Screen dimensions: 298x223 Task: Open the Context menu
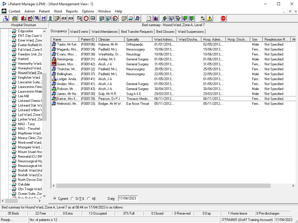click(14, 11)
